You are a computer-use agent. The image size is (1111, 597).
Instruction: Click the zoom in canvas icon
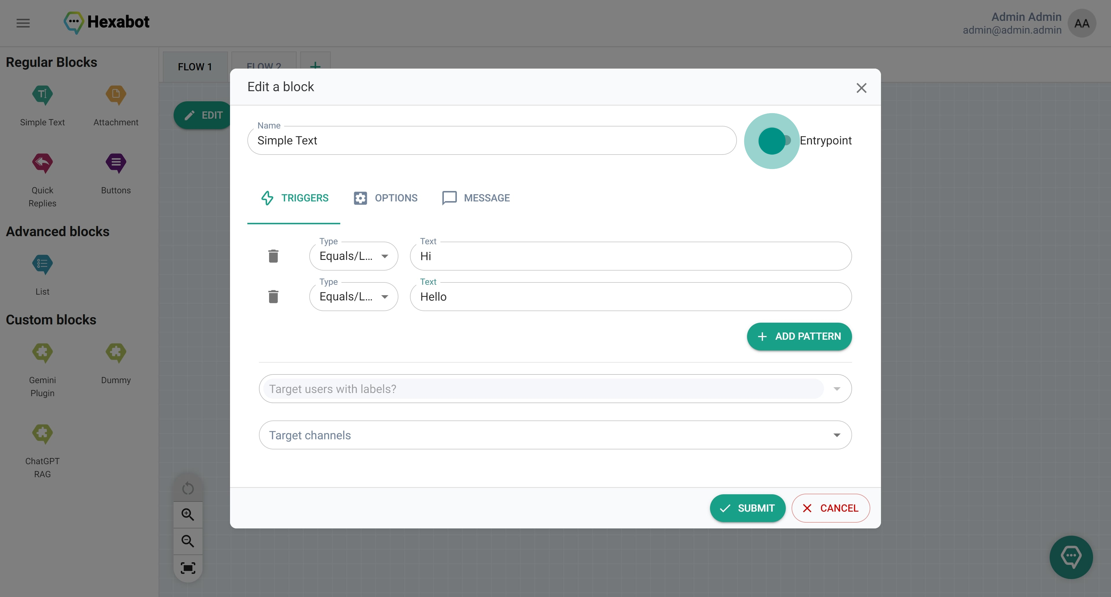pos(187,514)
